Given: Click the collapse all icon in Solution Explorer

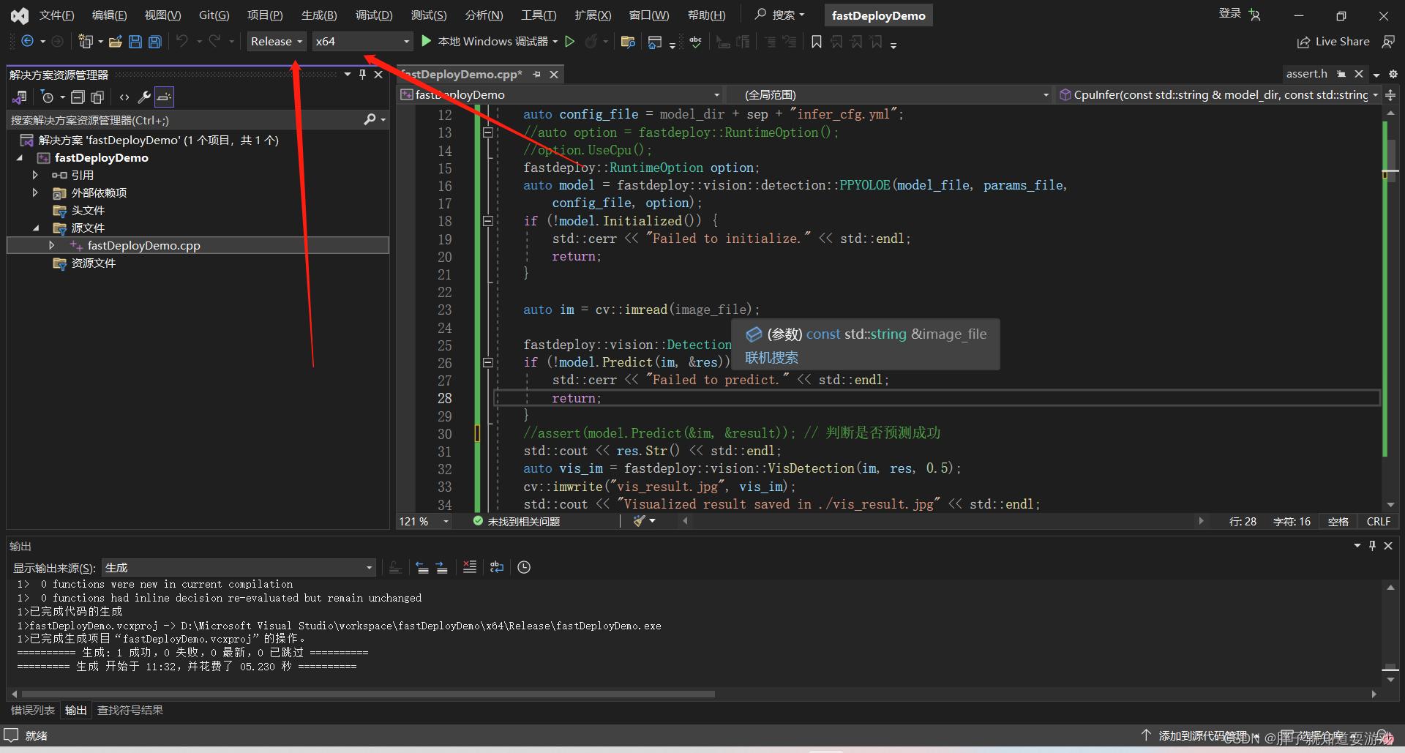Looking at the screenshot, I should point(78,97).
